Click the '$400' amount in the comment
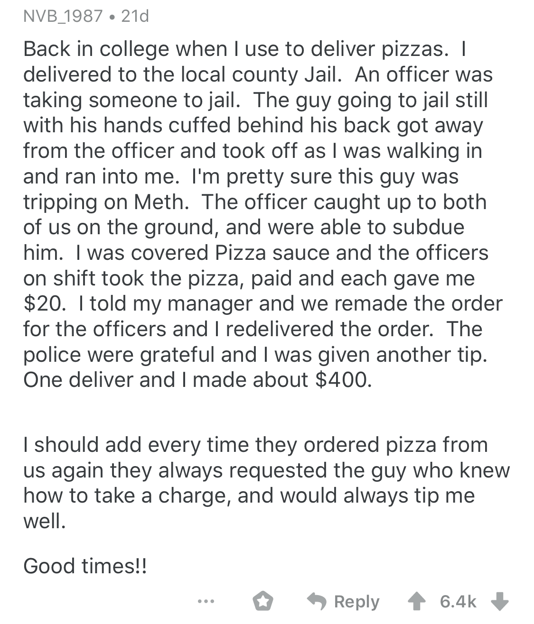The width and height of the screenshot is (534, 624). coord(341,380)
